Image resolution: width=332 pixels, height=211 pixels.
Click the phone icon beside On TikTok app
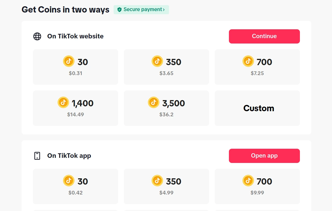point(37,156)
